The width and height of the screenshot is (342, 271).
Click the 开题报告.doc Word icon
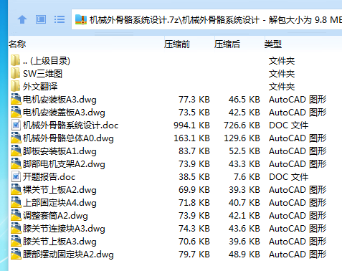point(16,176)
